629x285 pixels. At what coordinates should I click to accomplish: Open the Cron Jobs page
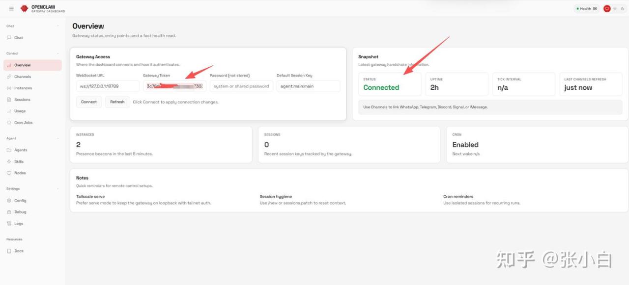click(23, 123)
